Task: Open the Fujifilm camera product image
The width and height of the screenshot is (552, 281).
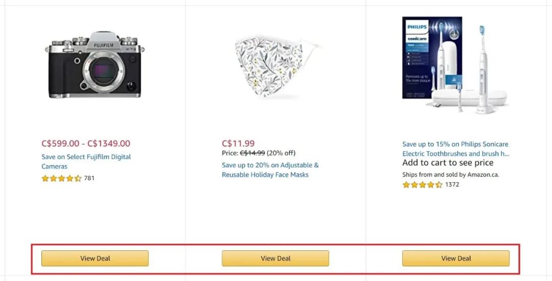Action: point(95,65)
